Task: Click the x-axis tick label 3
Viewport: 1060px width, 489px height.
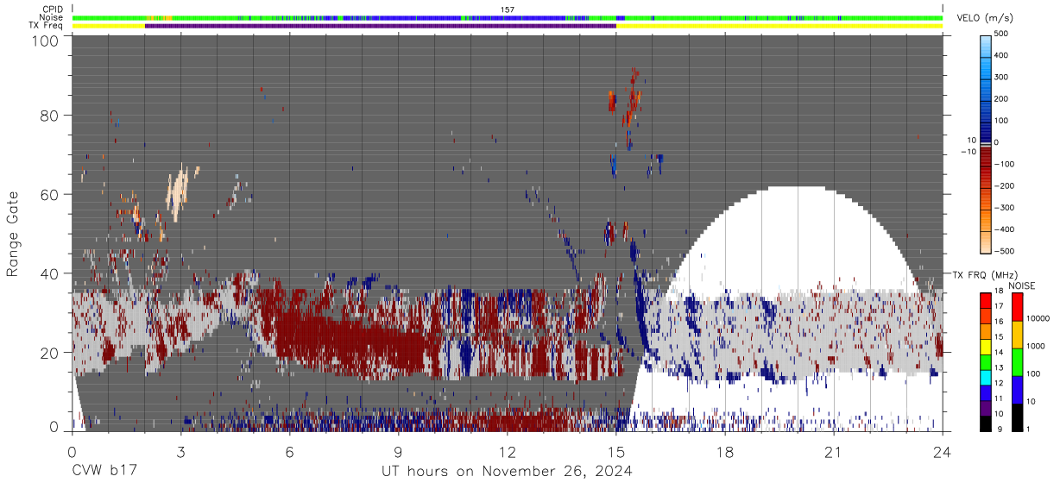Action: point(181,452)
